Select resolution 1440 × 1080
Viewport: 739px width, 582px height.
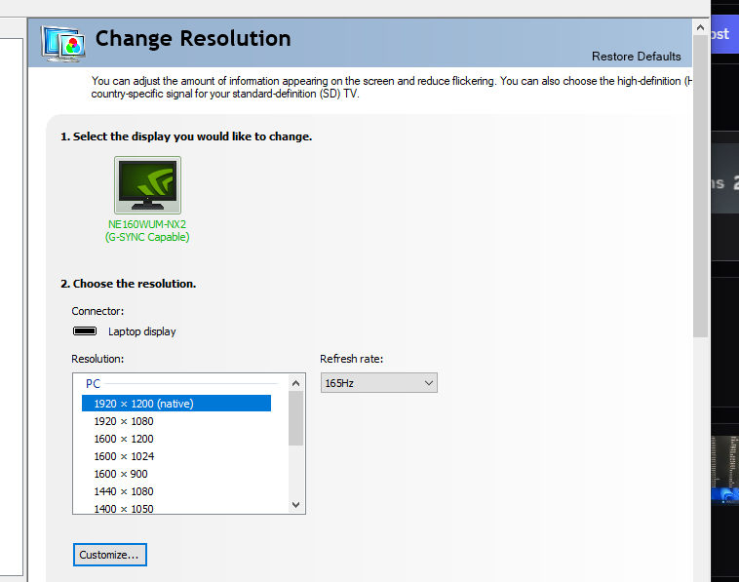click(124, 491)
